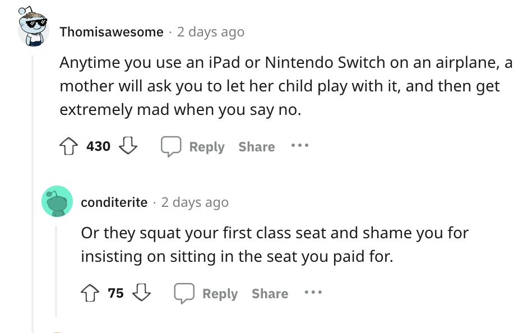Click the speech bubble icon under conditerite's reply
The width and height of the screenshot is (532, 333).
183,293
